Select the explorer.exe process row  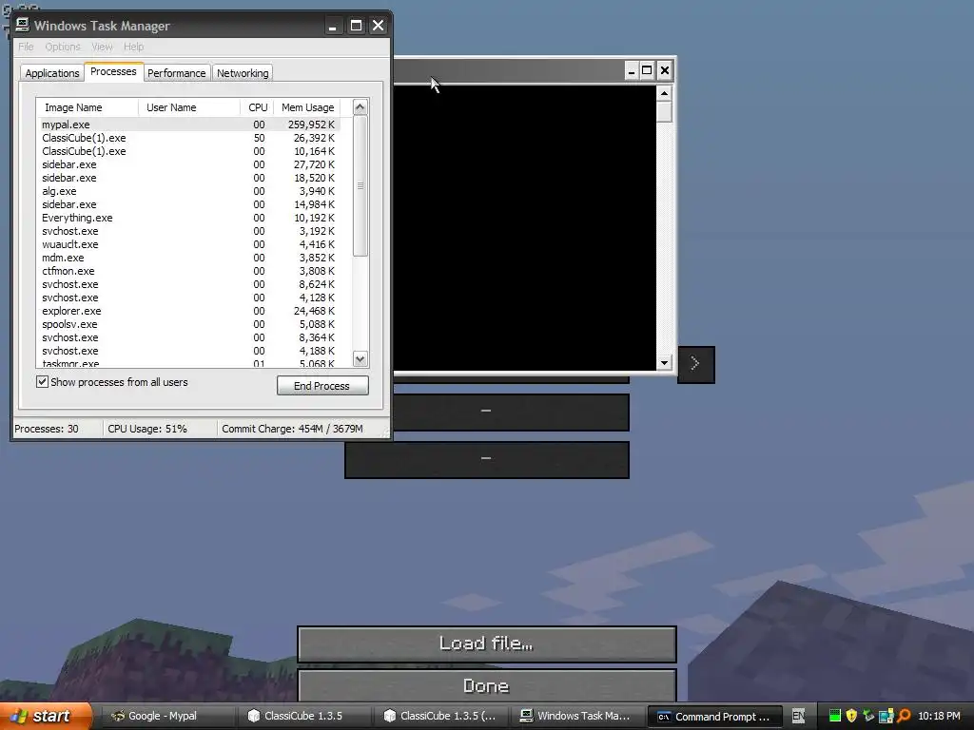point(189,311)
